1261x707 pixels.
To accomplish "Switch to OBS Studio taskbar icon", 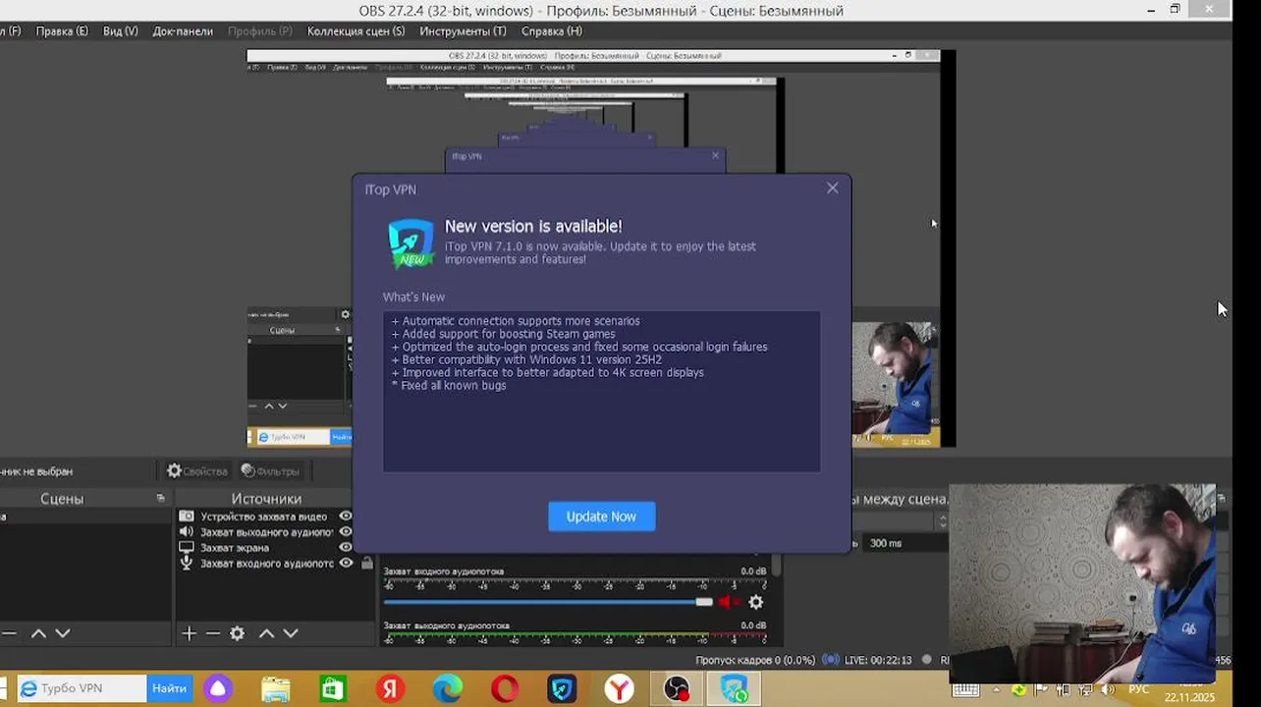I will coord(677,689).
